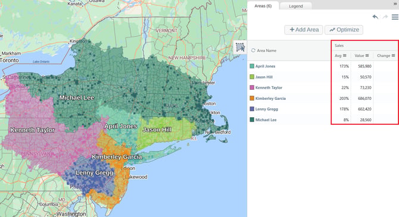Open the Change column menu icon
Screen dimensions: 399x217
click(x=393, y=55)
